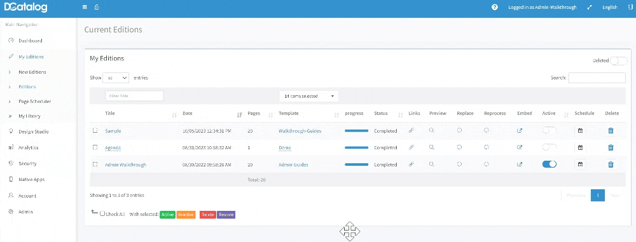636x242 pixels.
Task: Open Embed icon for Admin Walkthrough edition
Action: click(520, 165)
